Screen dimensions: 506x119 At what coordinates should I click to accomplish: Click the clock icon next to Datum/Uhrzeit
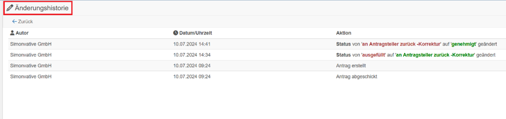pyautogui.click(x=176, y=33)
